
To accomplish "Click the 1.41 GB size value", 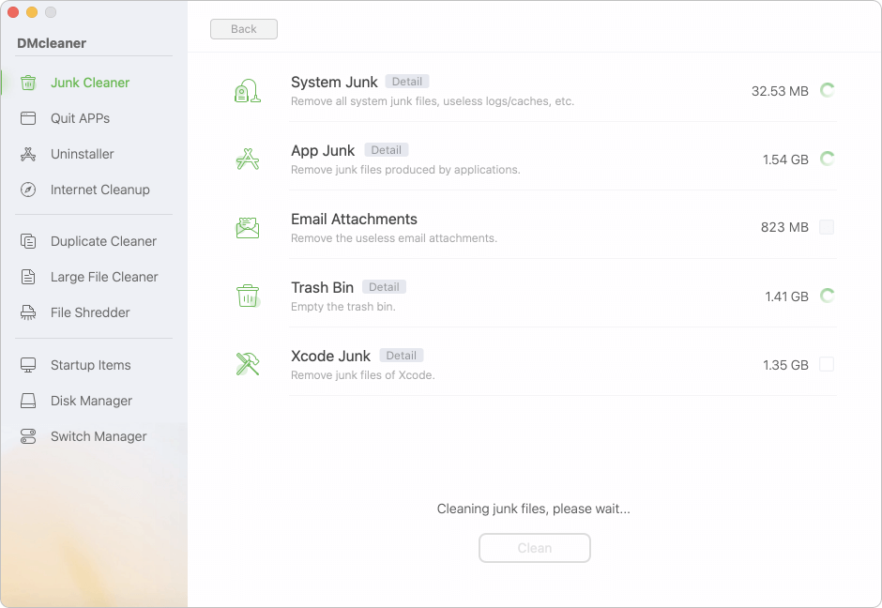I will [786, 296].
